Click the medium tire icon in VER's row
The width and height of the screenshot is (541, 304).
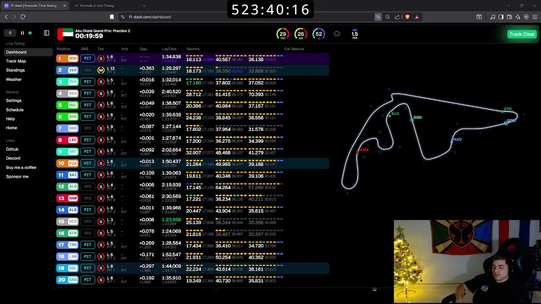(101, 70)
